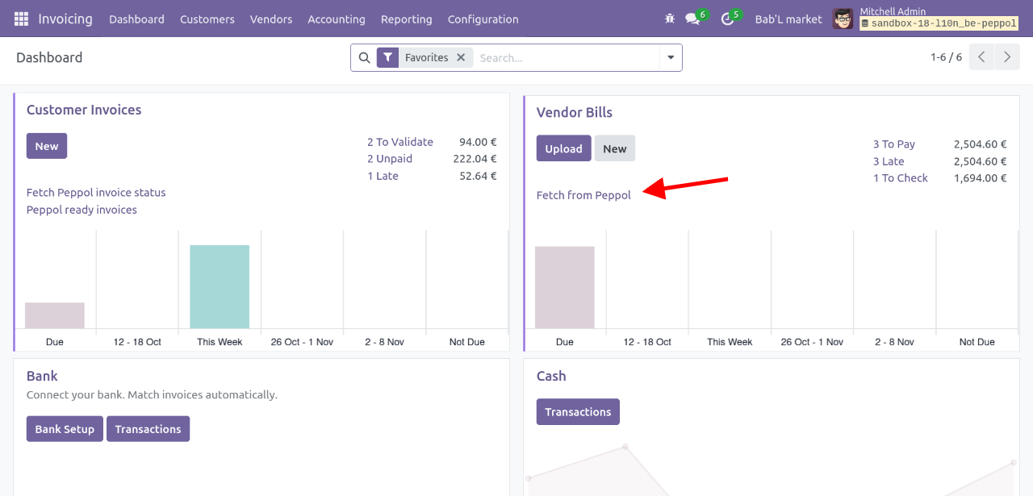Image resolution: width=1033 pixels, height=496 pixels.
Task: Go to the previous page arrow
Action: click(x=981, y=57)
